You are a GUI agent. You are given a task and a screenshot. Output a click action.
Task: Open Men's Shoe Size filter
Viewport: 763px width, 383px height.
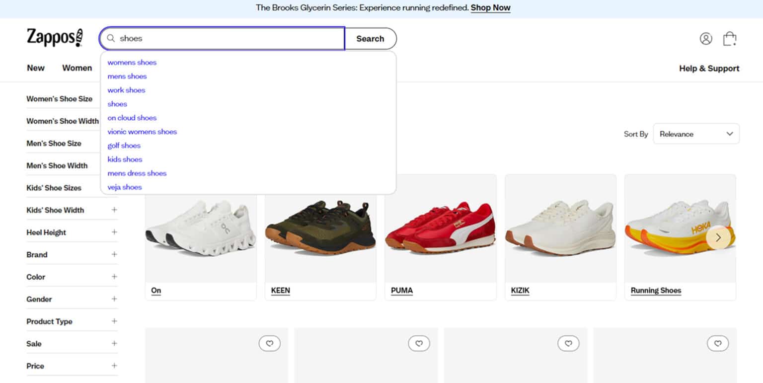(54, 144)
